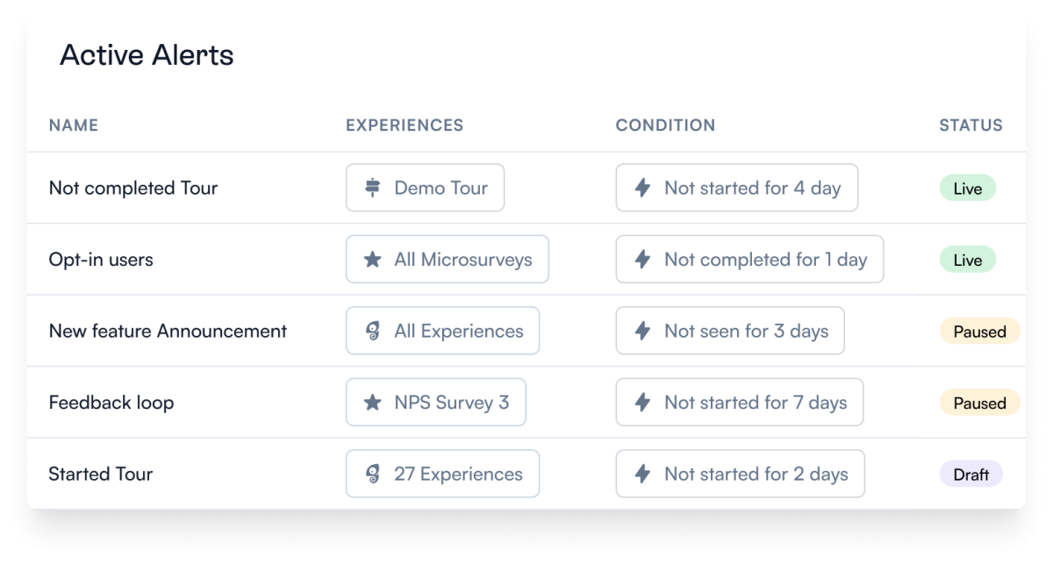Click the Paused badge for New feature Announcement
The width and height of the screenshot is (1053, 564).
click(x=980, y=332)
